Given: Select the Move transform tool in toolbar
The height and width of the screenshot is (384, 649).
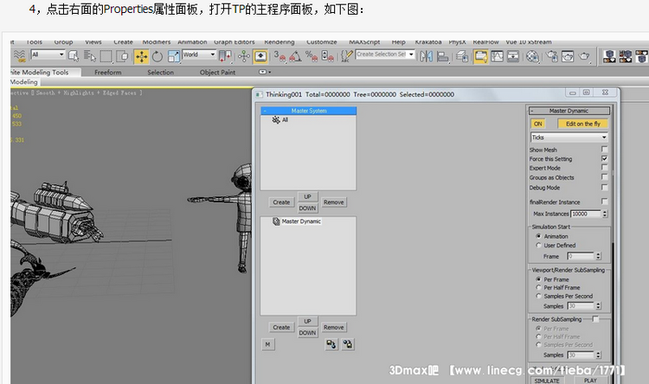Looking at the screenshot, I should point(141,56).
